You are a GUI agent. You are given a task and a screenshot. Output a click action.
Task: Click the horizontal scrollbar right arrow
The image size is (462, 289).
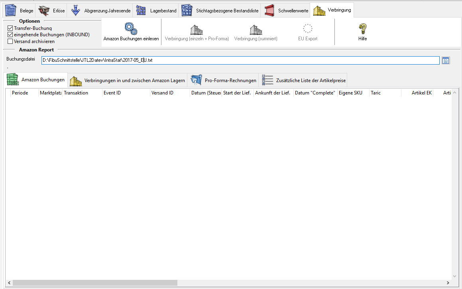click(448, 283)
